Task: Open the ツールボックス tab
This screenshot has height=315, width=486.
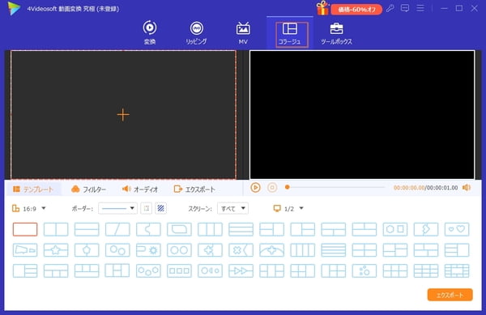Action: [336, 33]
